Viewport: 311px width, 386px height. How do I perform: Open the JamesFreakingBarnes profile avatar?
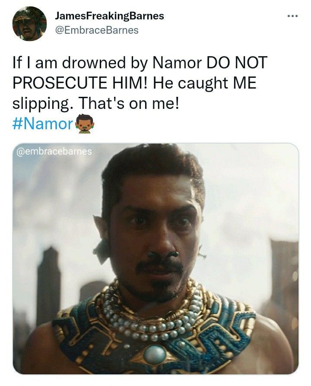[x=29, y=24]
